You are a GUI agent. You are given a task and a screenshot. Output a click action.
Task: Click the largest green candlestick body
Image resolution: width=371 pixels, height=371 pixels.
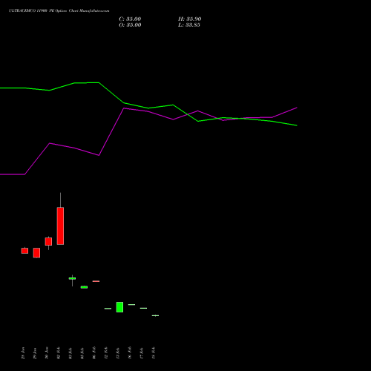click(119, 307)
